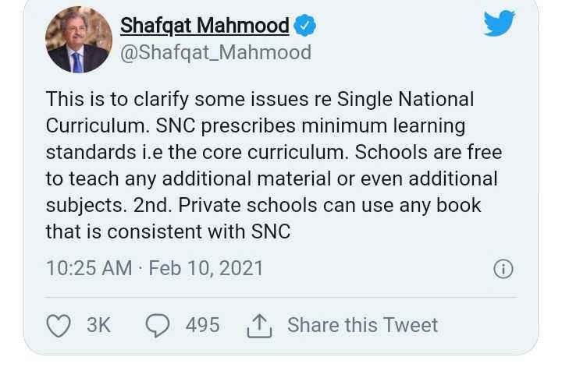This screenshot has width=562, height=371.
Task: Click the Shafqat Mahmood display name
Action: 205,26
